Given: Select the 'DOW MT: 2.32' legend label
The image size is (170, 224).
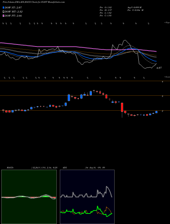Looking at the screenshot, I should [14, 12].
